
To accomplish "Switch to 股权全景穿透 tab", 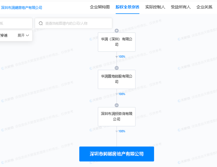I will (127, 7).
